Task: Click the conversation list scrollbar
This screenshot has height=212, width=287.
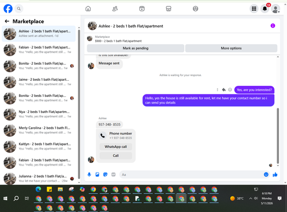Action: (79, 104)
